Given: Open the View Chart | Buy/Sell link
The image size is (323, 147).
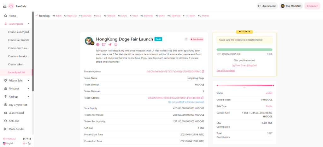Looking at the screenshot, I should point(244,65).
